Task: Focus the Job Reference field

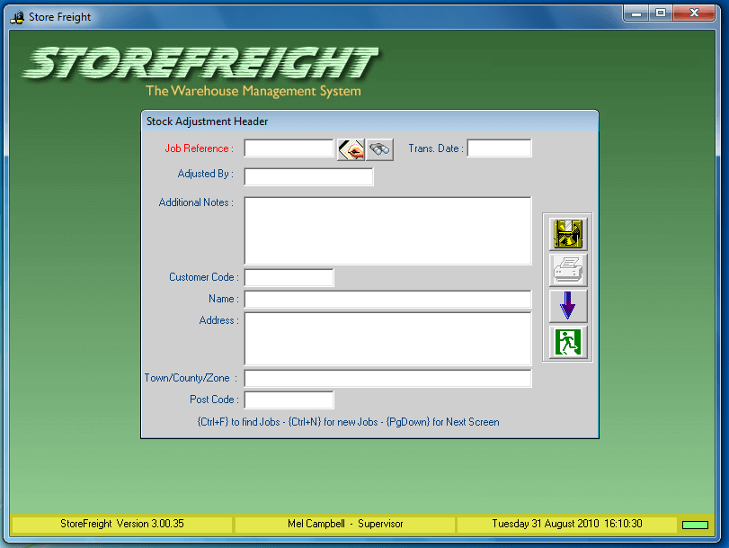Action: tap(289, 148)
